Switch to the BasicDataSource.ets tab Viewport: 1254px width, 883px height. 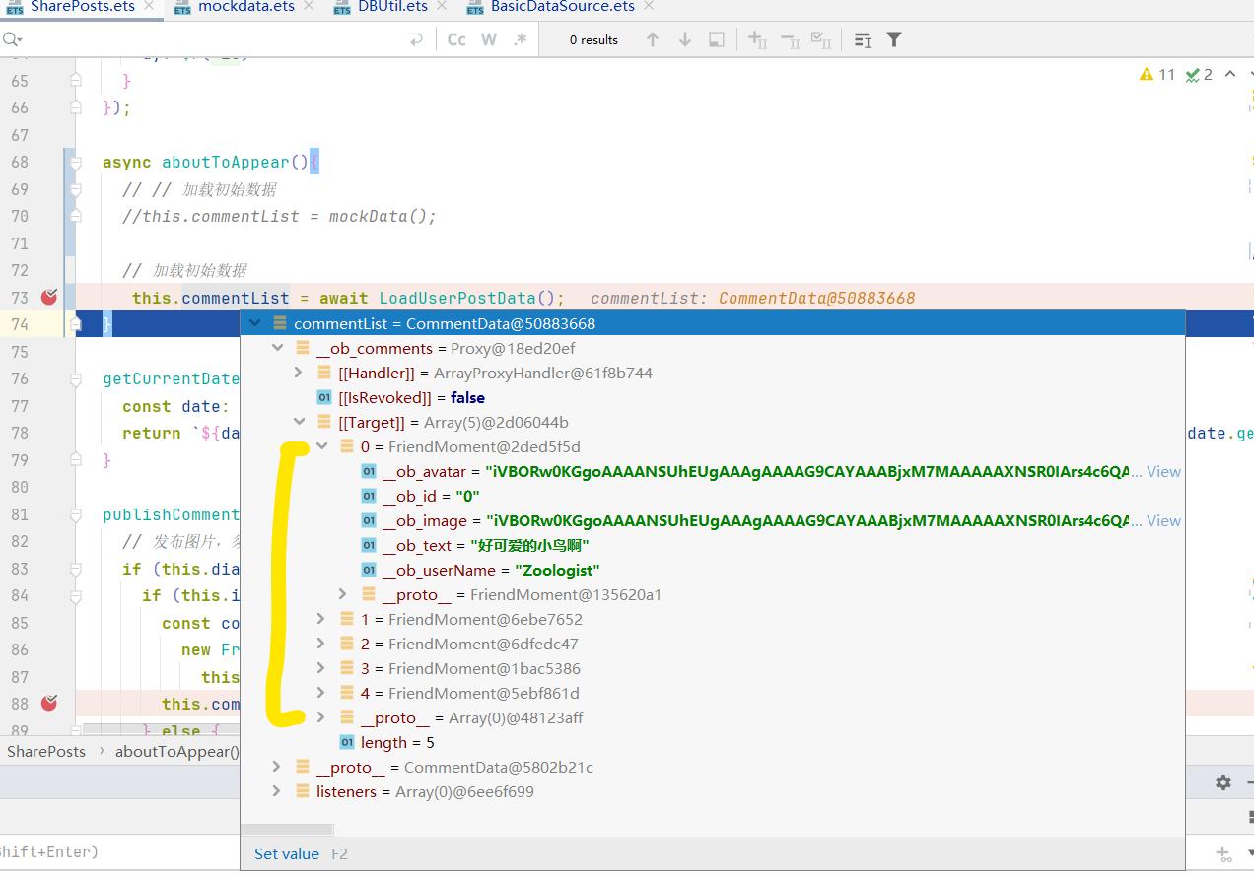tap(562, 7)
